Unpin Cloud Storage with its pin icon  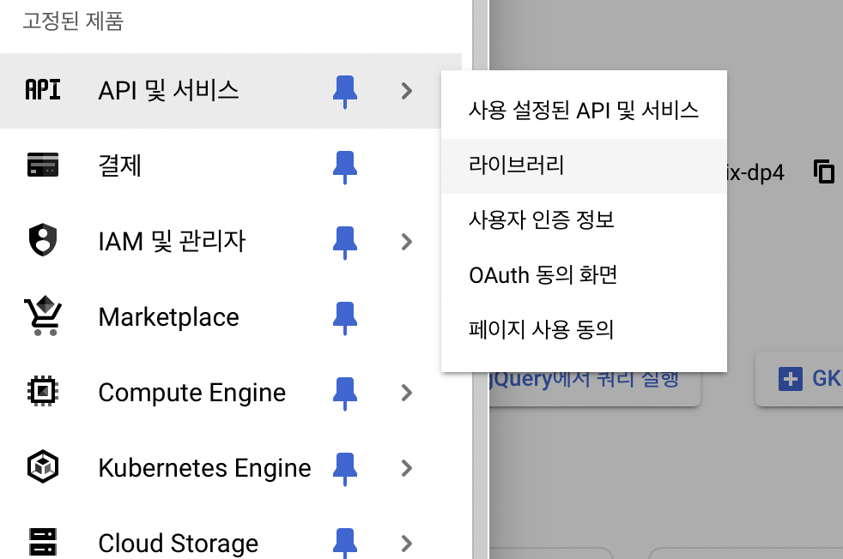click(345, 544)
